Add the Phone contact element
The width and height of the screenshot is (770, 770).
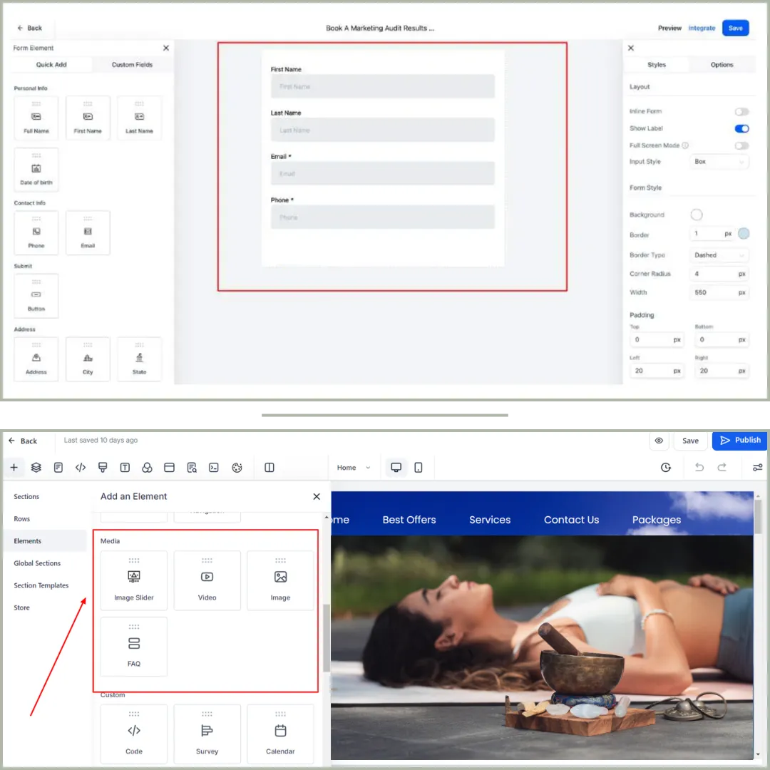(36, 232)
